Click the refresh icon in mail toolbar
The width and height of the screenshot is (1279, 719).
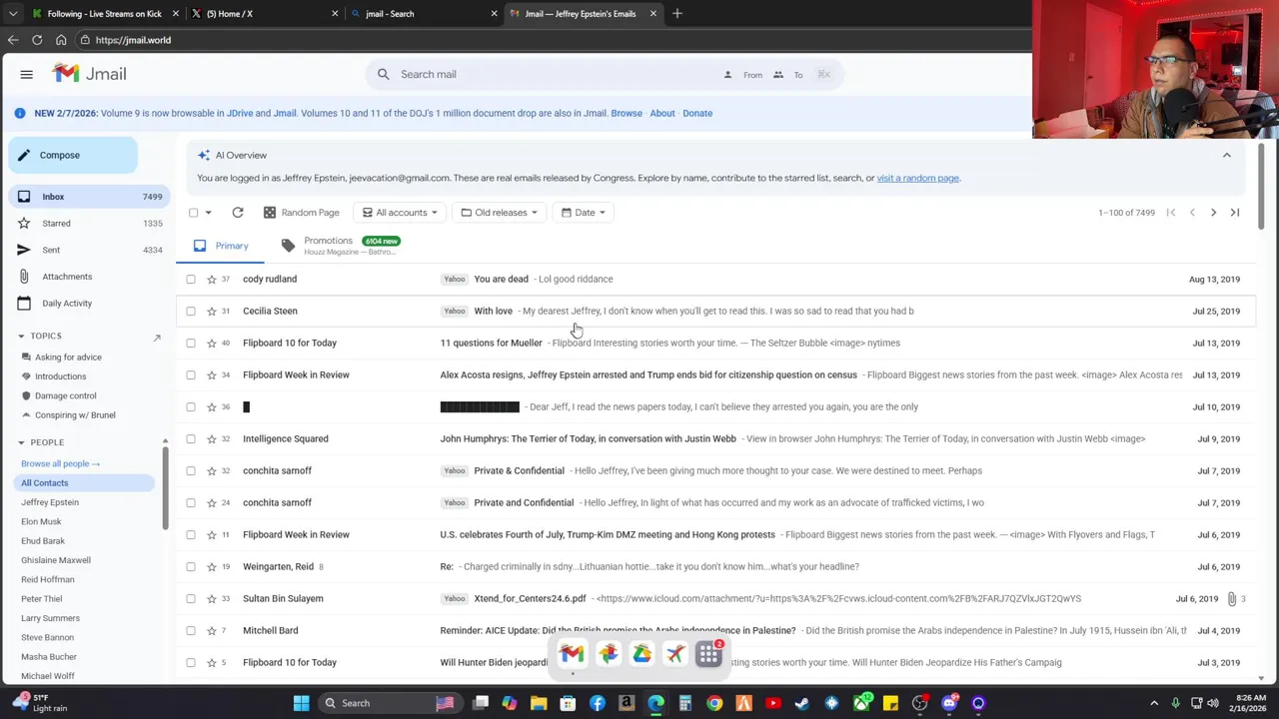point(238,212)
